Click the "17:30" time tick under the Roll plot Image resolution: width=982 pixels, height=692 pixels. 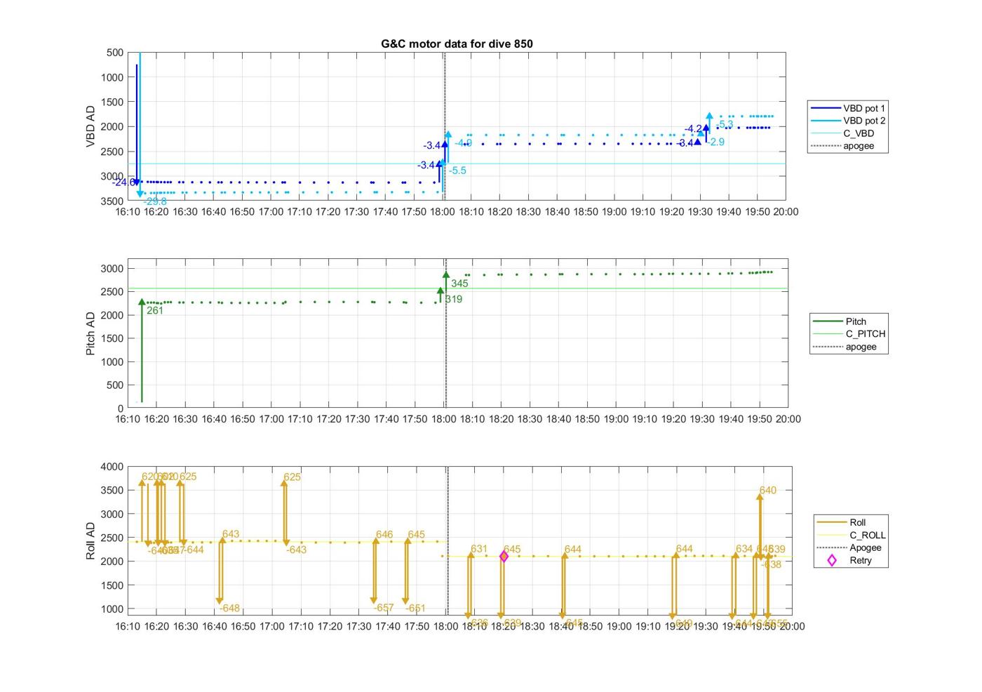[359, 626]
